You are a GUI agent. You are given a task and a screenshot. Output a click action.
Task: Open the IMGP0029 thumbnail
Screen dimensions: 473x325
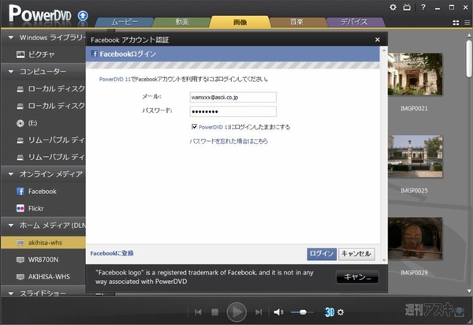click(x=415, y=238)
